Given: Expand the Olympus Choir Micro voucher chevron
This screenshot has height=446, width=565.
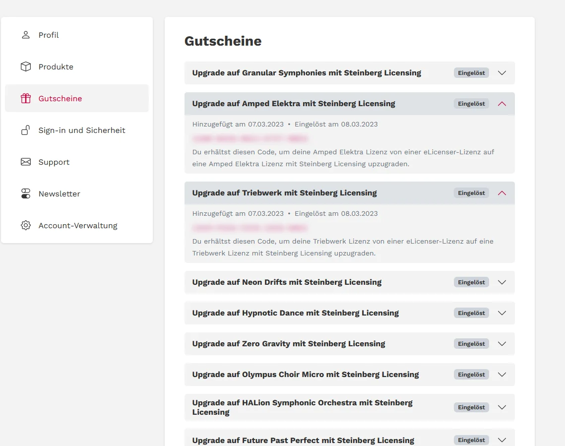Looking at the screenshot, I should 502,374.
